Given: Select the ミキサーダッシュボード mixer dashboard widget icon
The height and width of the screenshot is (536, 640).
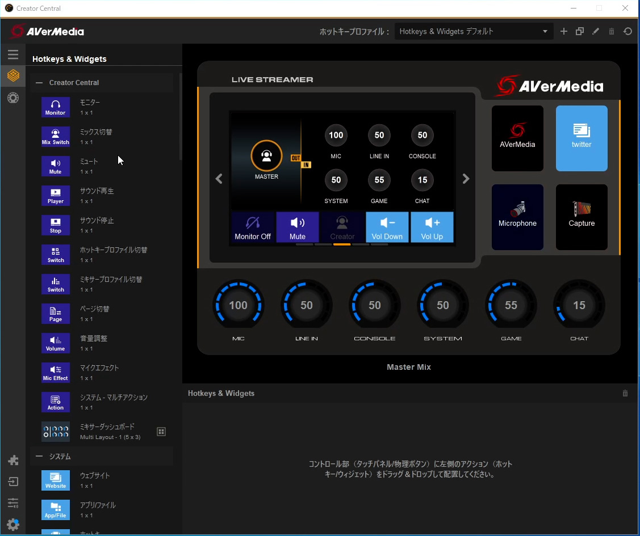Looking at the screenshot, I should [56, 432].
